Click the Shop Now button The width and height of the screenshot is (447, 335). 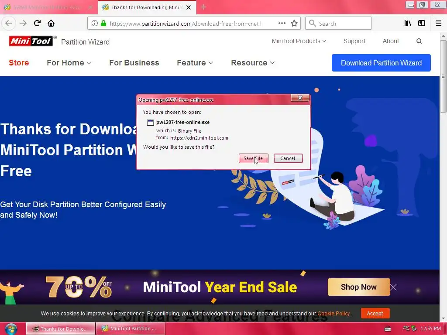pos(359,287)
